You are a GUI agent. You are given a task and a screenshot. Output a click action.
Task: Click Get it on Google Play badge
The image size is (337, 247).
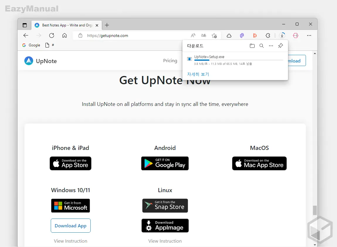click(165, 163)
